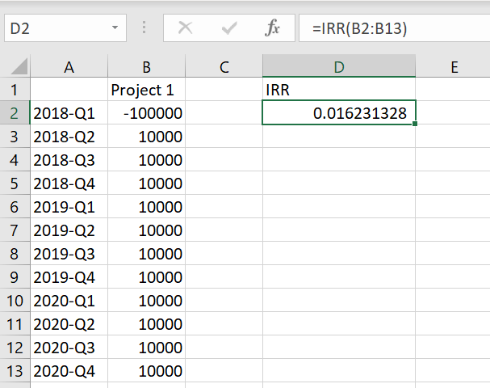Select column E header
The image size is (490, 388).
[454, 68]
